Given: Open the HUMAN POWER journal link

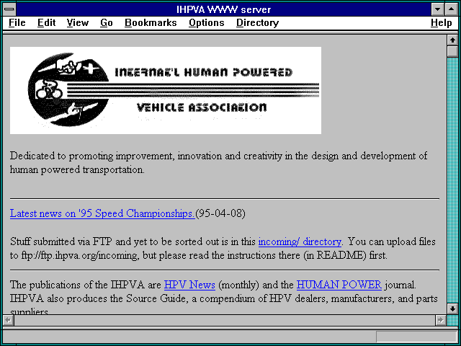Looking at the screenshot, I should pos(339,285).
